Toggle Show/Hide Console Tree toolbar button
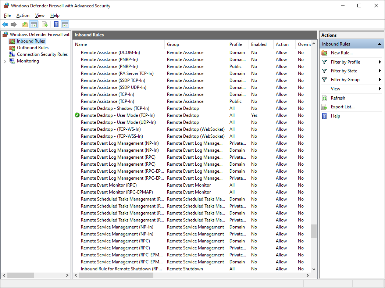Viewport: 385px width, 288px height. (x=33, y=25)
